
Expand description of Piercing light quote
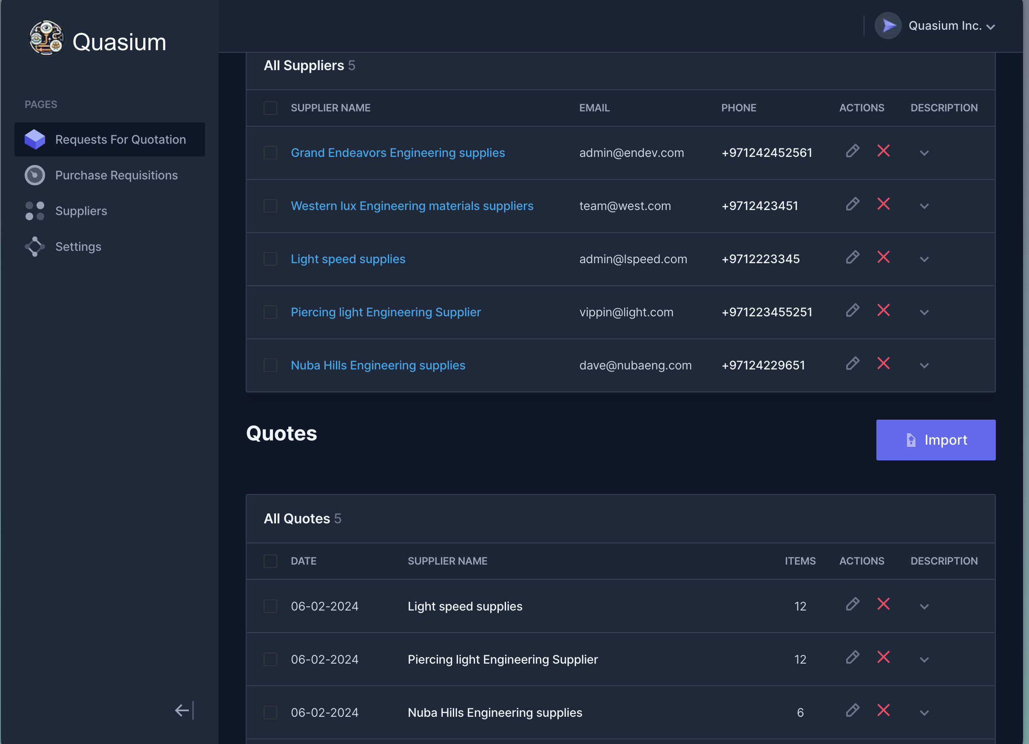point(924,660)
